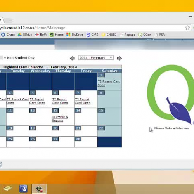The width and height of the screenshot is (194, 194).
Task: Go to previous month with left arrow
Action: coord(72,58)
